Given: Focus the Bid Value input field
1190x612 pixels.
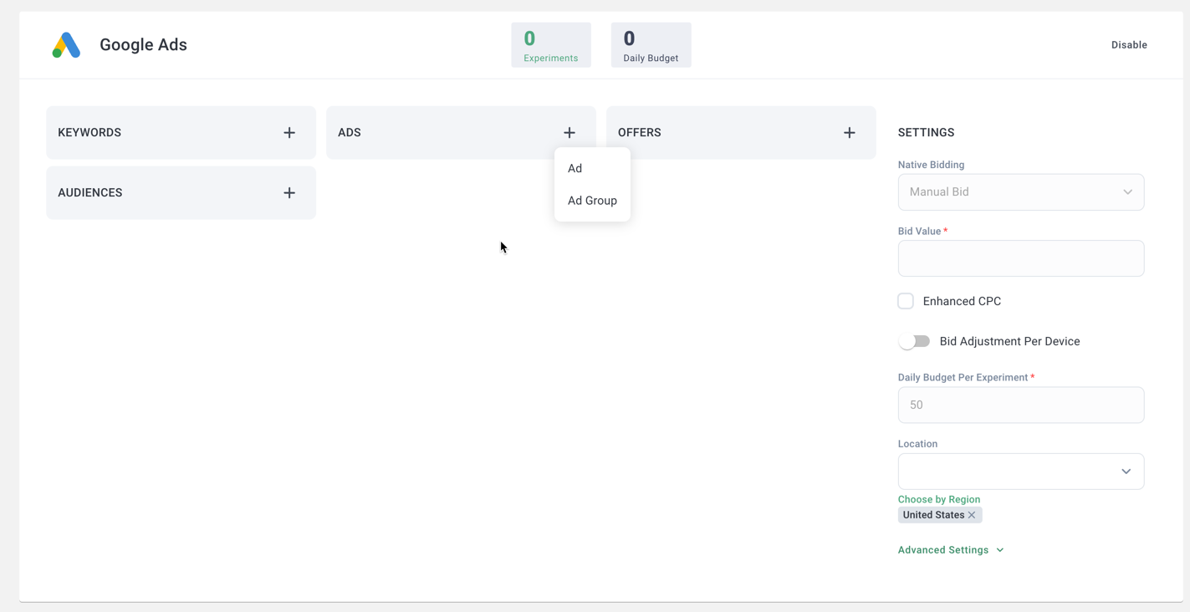Looking at the screenshot, I should point(1020,258).
